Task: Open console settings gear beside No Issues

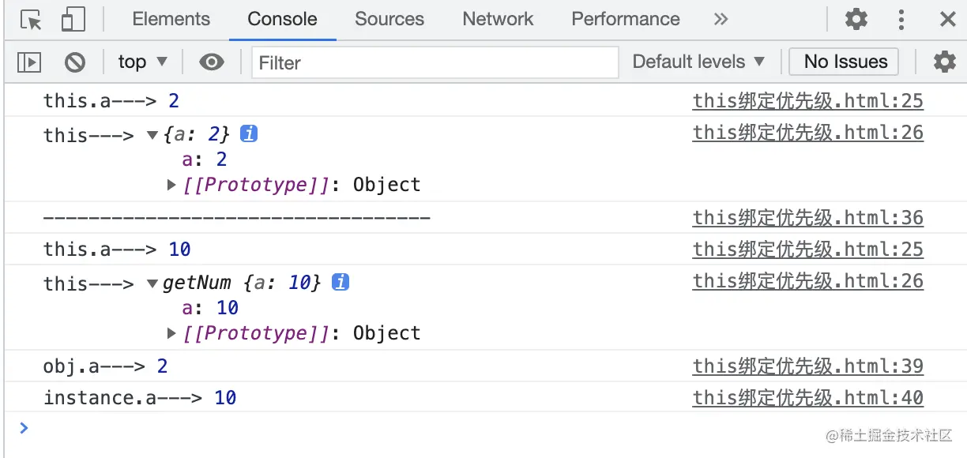Action: click(944, 62)
